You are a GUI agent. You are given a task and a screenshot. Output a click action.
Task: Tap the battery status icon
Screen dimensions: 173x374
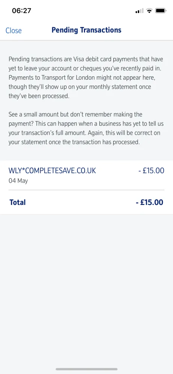tap(161, 11)
